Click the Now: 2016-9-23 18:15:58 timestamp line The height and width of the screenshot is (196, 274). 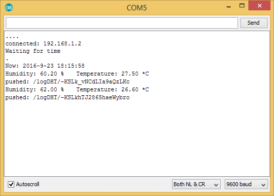coord(45,66)
